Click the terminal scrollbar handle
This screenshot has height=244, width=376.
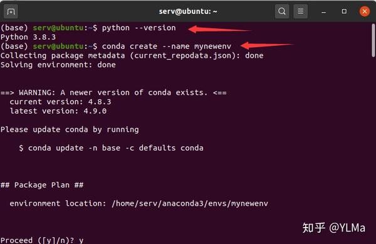(x=373, y=40)
